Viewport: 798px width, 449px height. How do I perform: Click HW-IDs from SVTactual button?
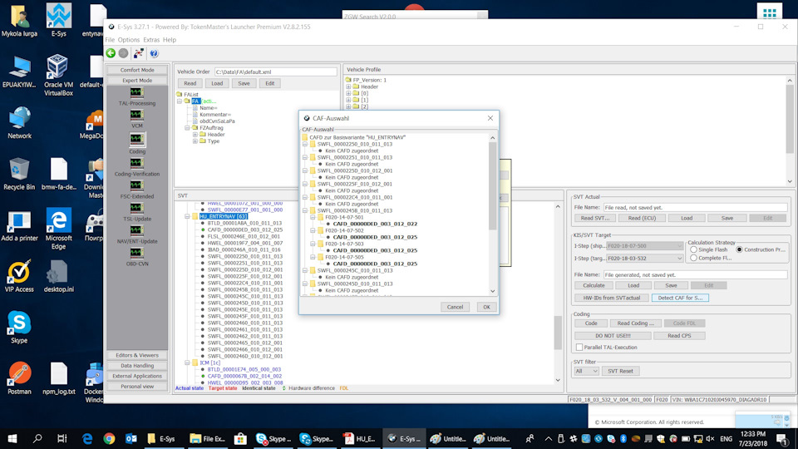click(x=611, y=298)
